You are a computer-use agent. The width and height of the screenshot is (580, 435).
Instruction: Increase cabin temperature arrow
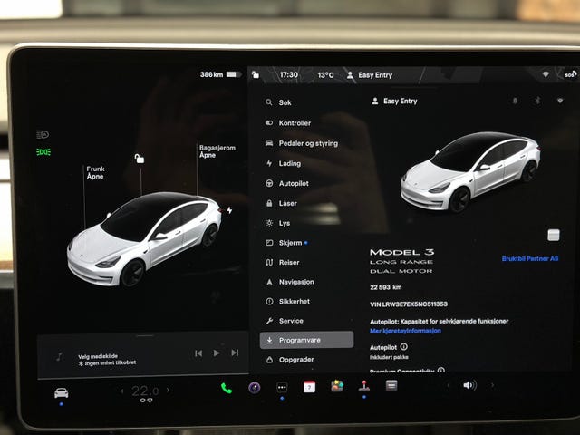coord(168,390)
